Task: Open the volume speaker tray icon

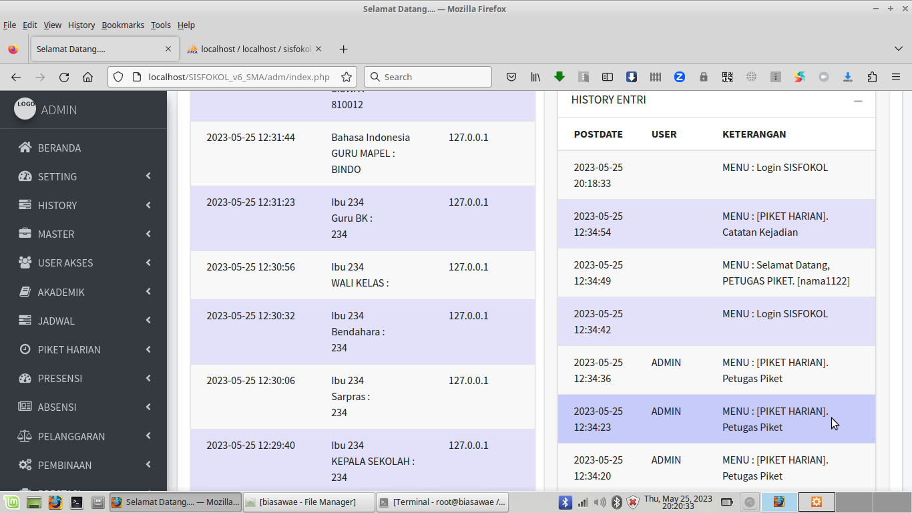Action: click(x=600, y=502)
